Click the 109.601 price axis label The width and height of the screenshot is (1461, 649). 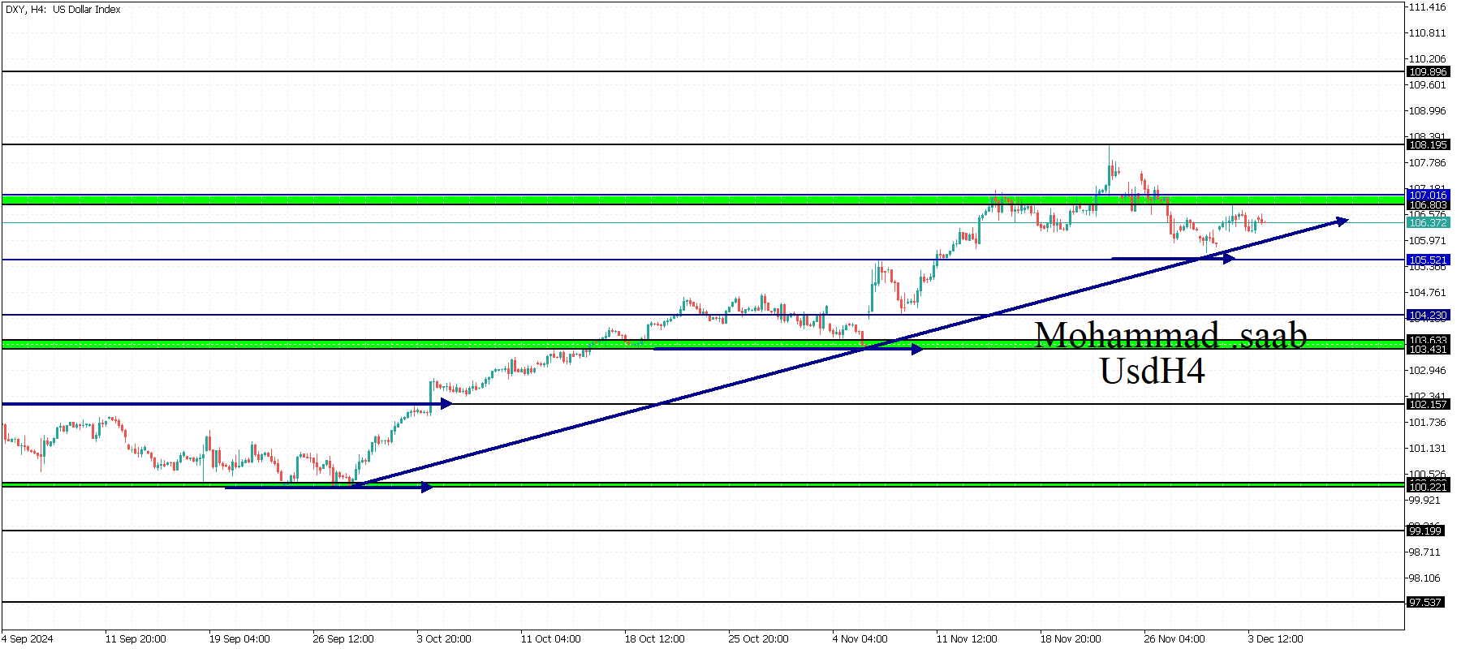[1428, 85]
